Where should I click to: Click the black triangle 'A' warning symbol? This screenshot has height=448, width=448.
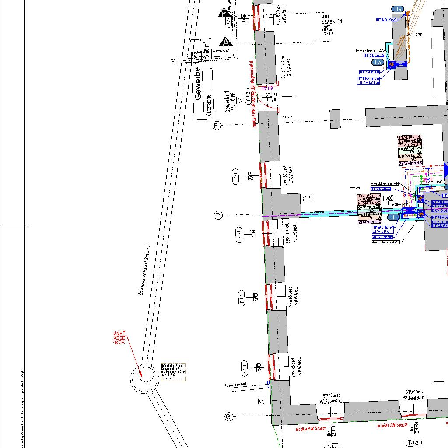point(225,42)
